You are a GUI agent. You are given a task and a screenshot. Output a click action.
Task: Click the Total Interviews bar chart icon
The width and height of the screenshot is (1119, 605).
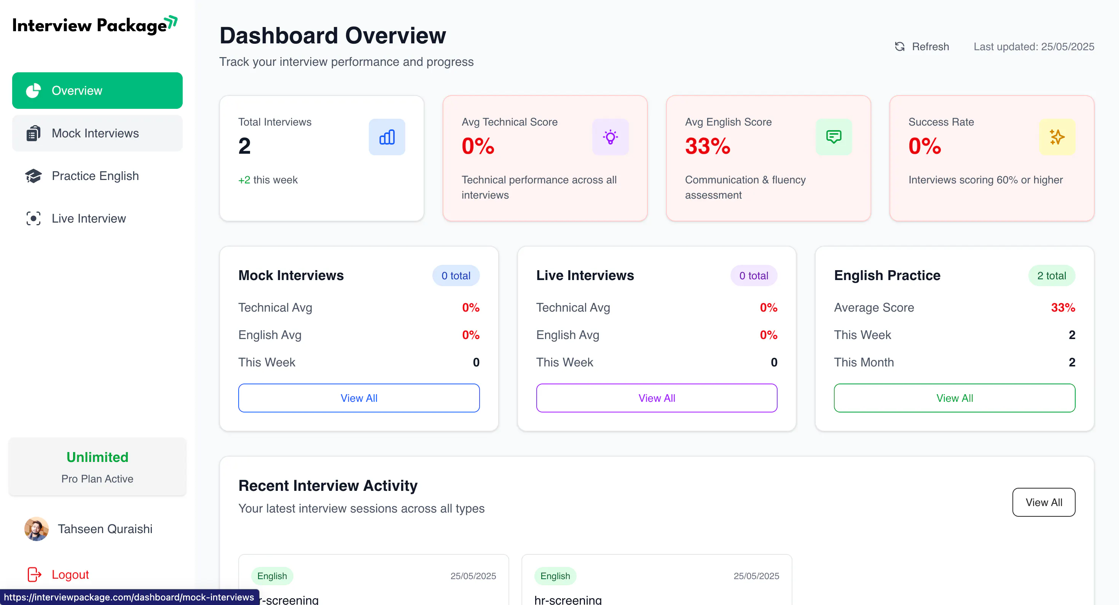387,137
